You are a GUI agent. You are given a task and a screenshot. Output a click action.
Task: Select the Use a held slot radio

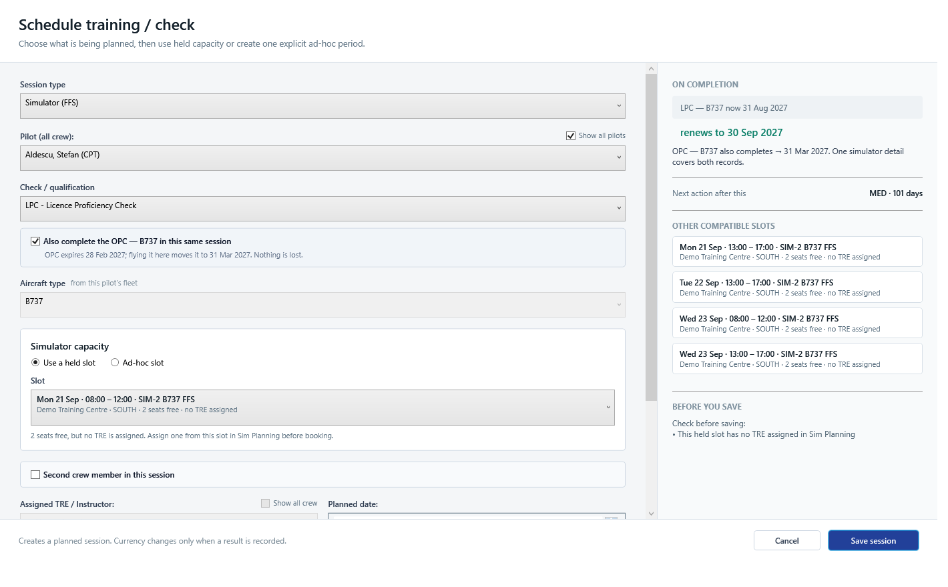pyautogui.click(x=35, y=363)
